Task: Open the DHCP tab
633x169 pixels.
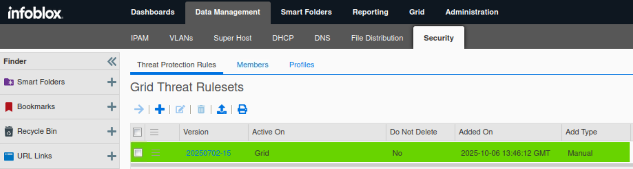Action: (x=283, y=38)
